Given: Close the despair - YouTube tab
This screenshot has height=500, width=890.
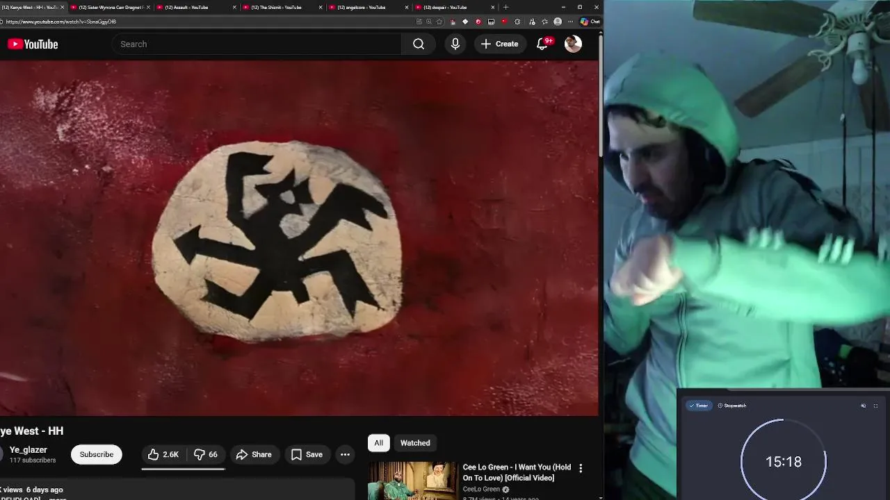Looking at the screenshot, I should tap(493, 7).
